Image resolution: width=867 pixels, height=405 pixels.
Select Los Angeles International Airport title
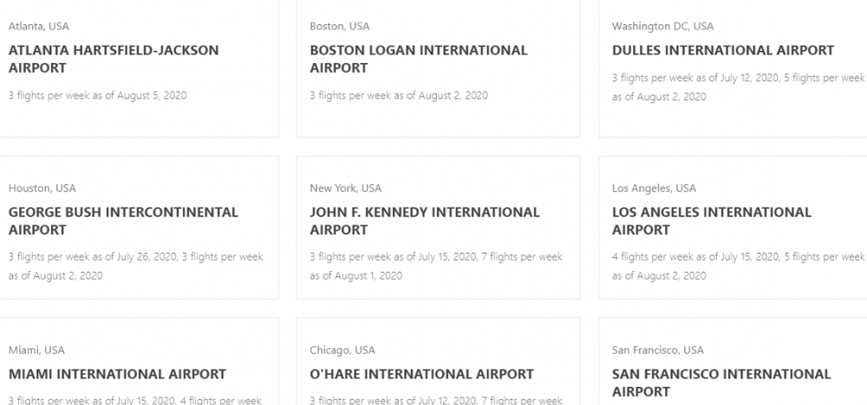pos(712,221)
